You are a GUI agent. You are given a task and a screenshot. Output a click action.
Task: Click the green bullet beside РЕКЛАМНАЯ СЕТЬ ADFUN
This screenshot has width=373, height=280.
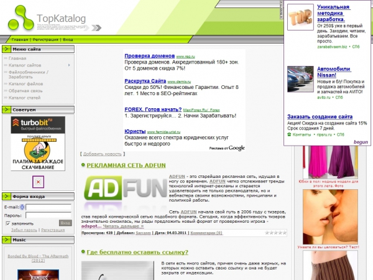pyautogui.click(x=83, y=165)
